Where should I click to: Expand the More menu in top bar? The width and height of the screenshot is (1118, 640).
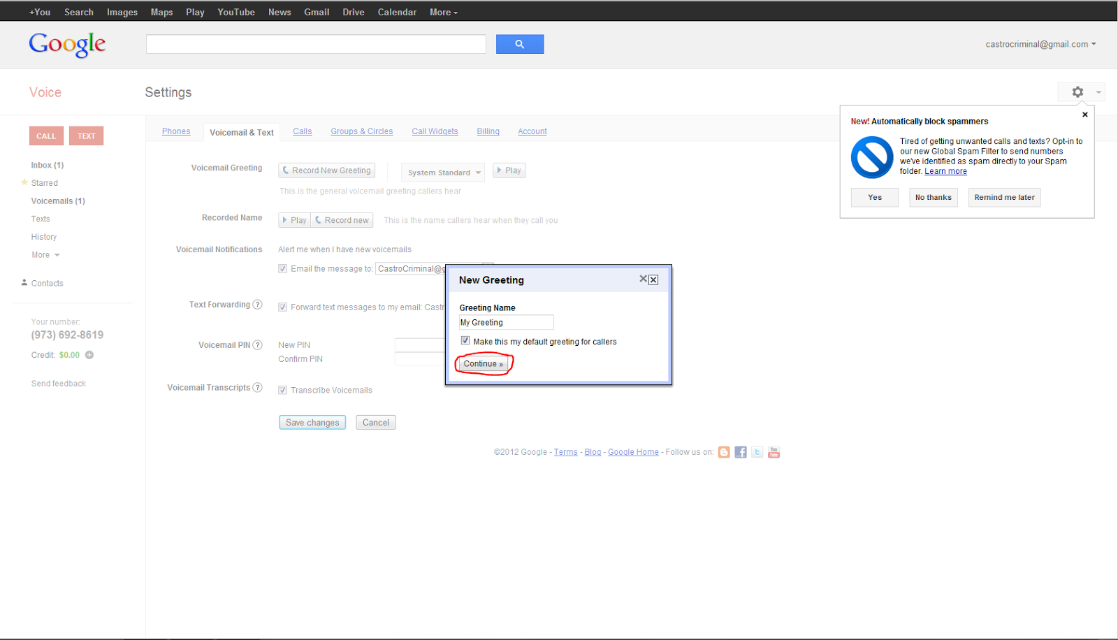click(444, 12)
